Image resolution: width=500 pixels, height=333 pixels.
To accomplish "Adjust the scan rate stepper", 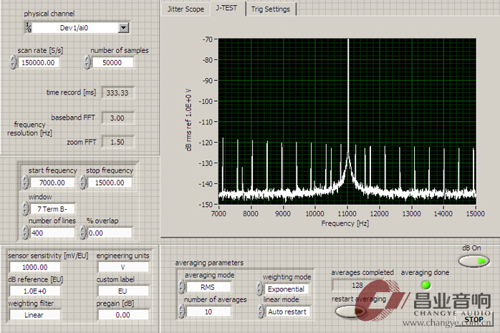I will pyautogui.click(x=13, y=62).
